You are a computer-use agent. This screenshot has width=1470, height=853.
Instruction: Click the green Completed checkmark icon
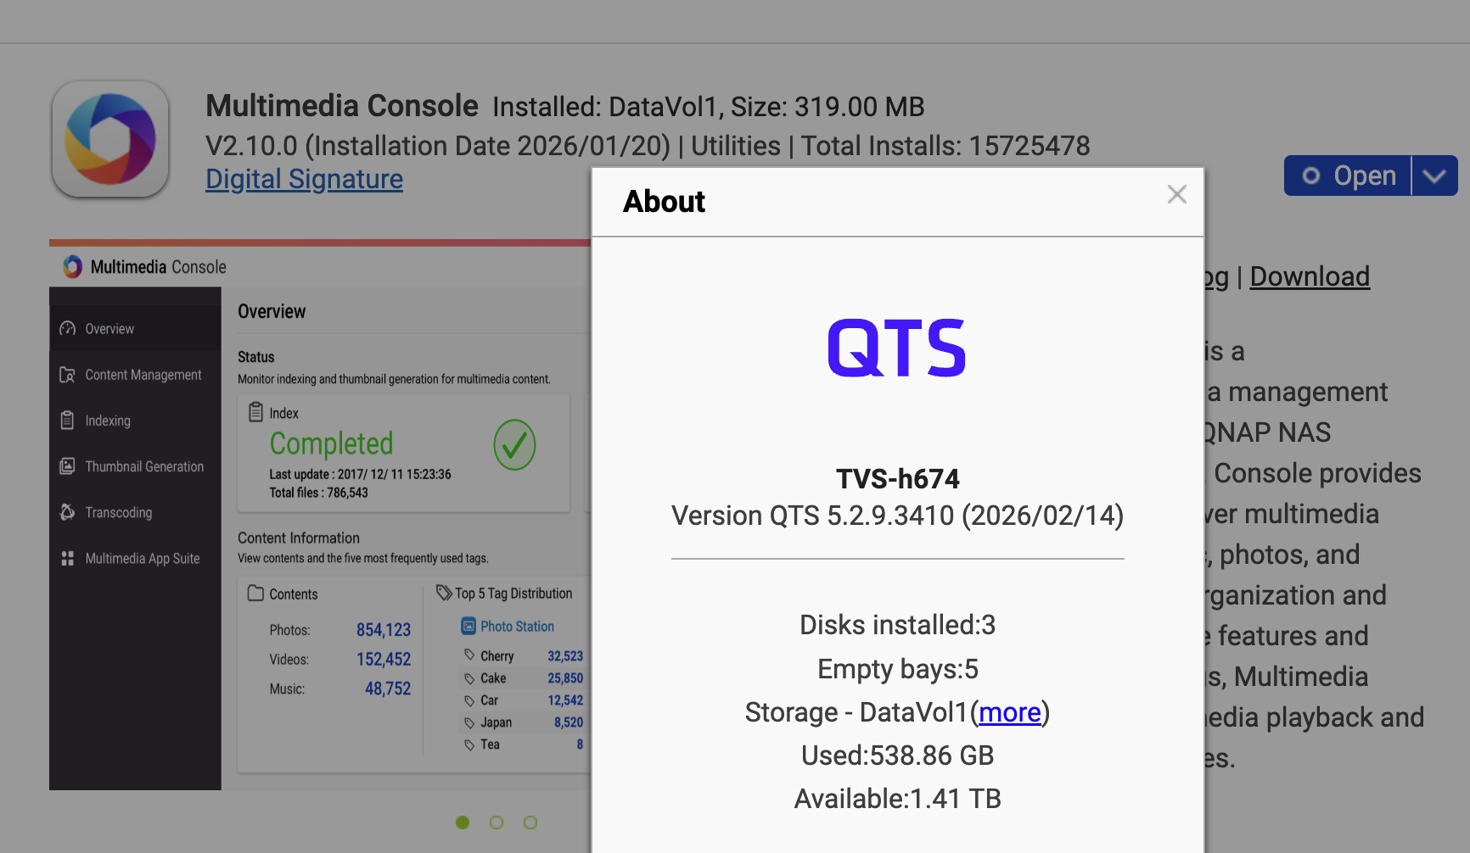(514, 445)
